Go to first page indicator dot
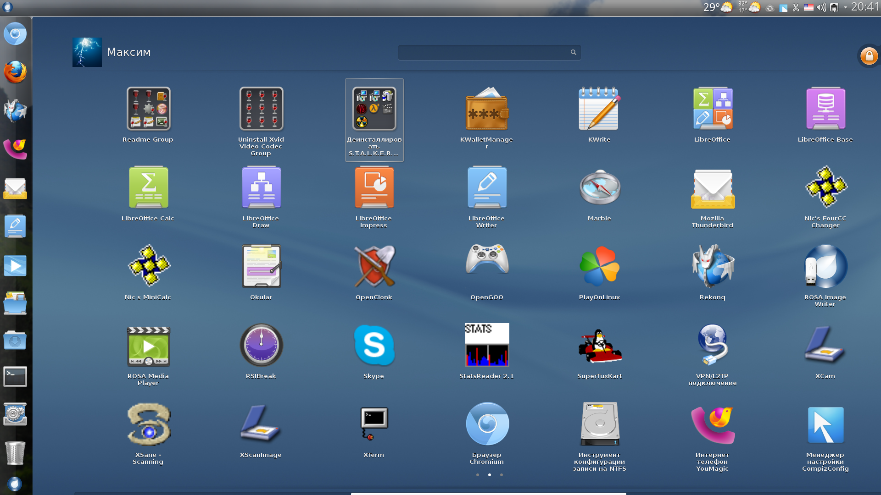Viewport: 881px width, 495px height. (x=478, y=475)
